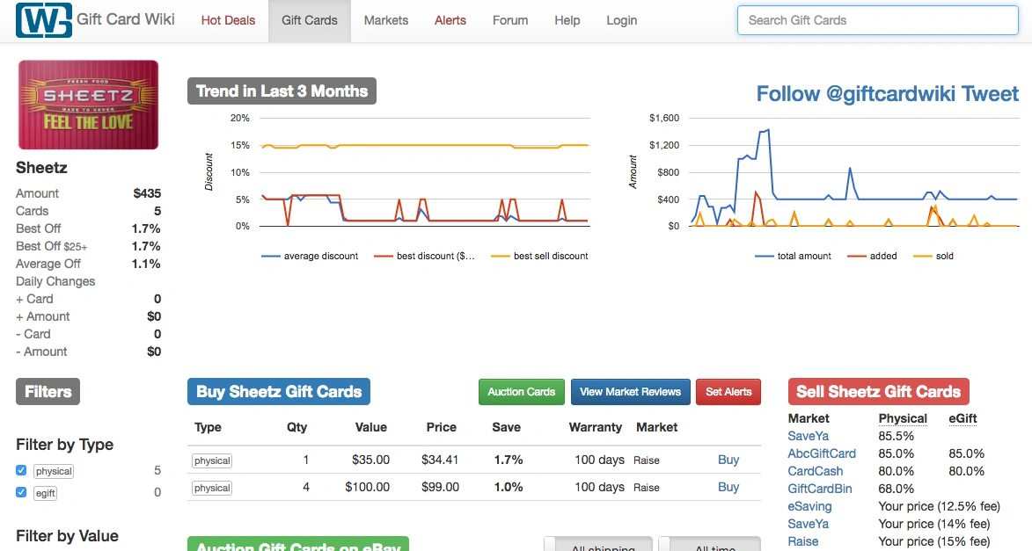View the Sheetz gift card image

pyautogui.click(x=88, y=105)
